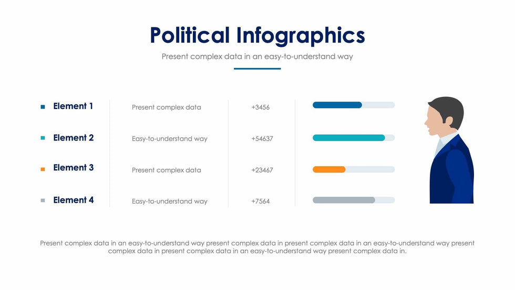Select the orange Element 3 bullet
This screenshot has height=290, width=515.
tap(43, 169)
